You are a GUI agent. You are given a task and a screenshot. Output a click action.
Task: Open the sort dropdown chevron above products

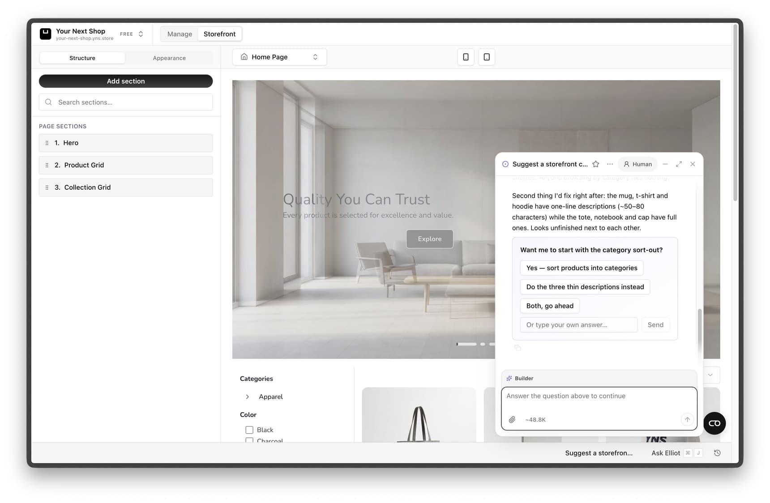pyautogui.click(x=710, y=375)
